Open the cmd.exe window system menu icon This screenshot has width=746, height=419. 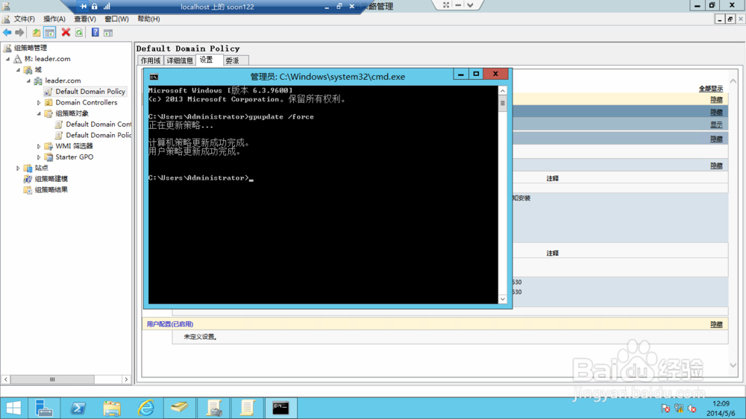pyautogui.click(x=154, y=77)
